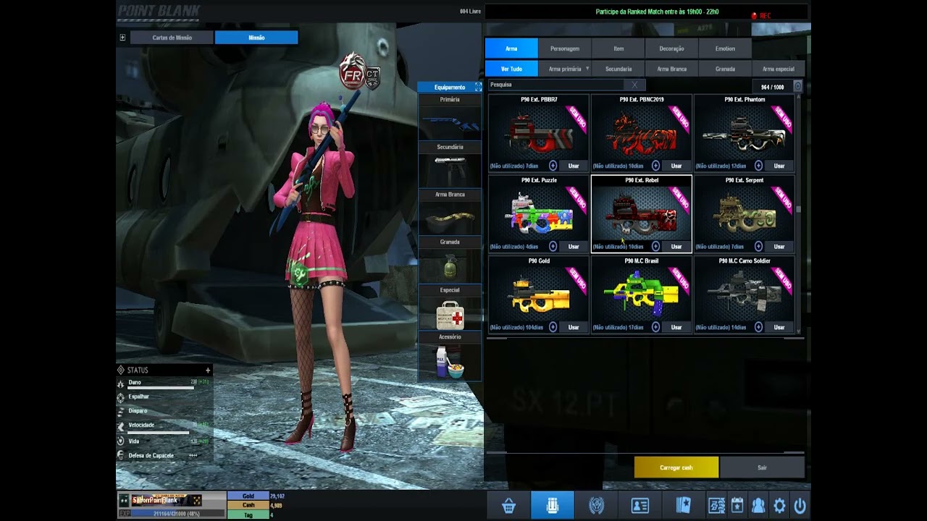Click Usar on P90 Ext. PBBR7
The width and height of the screenshot is (927, 521).
point(574,166)
